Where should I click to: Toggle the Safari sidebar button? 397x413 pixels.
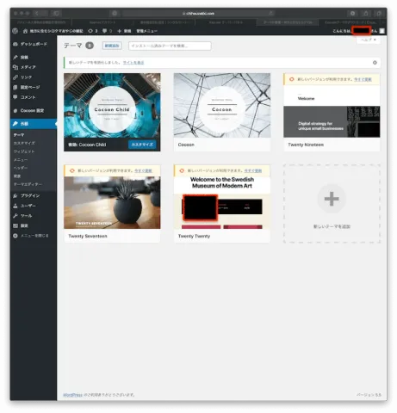[56, 13]
